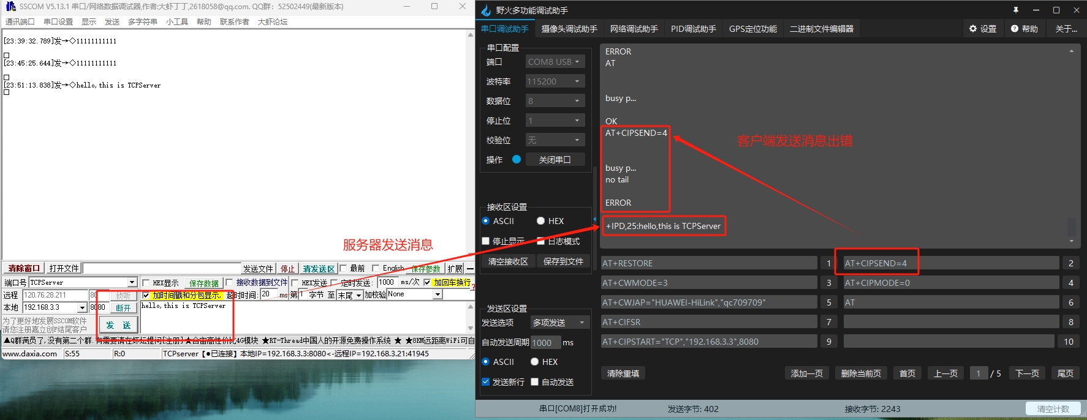Click the 野火 flame logo in title bar
1087x420 pixels.
486,10
